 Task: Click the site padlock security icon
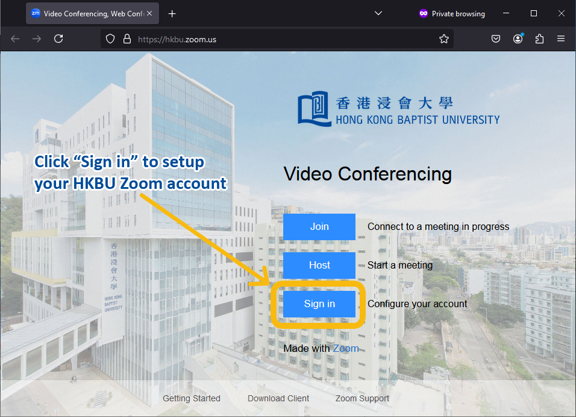pos(127,39)
